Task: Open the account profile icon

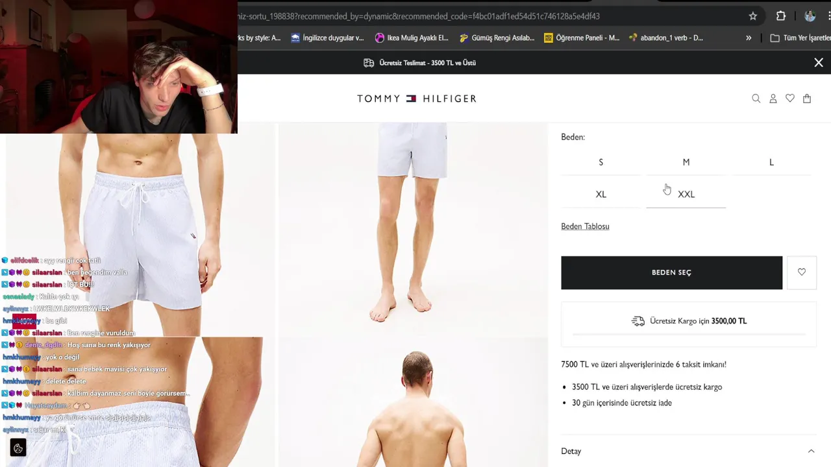Action: tap(773, 99)
